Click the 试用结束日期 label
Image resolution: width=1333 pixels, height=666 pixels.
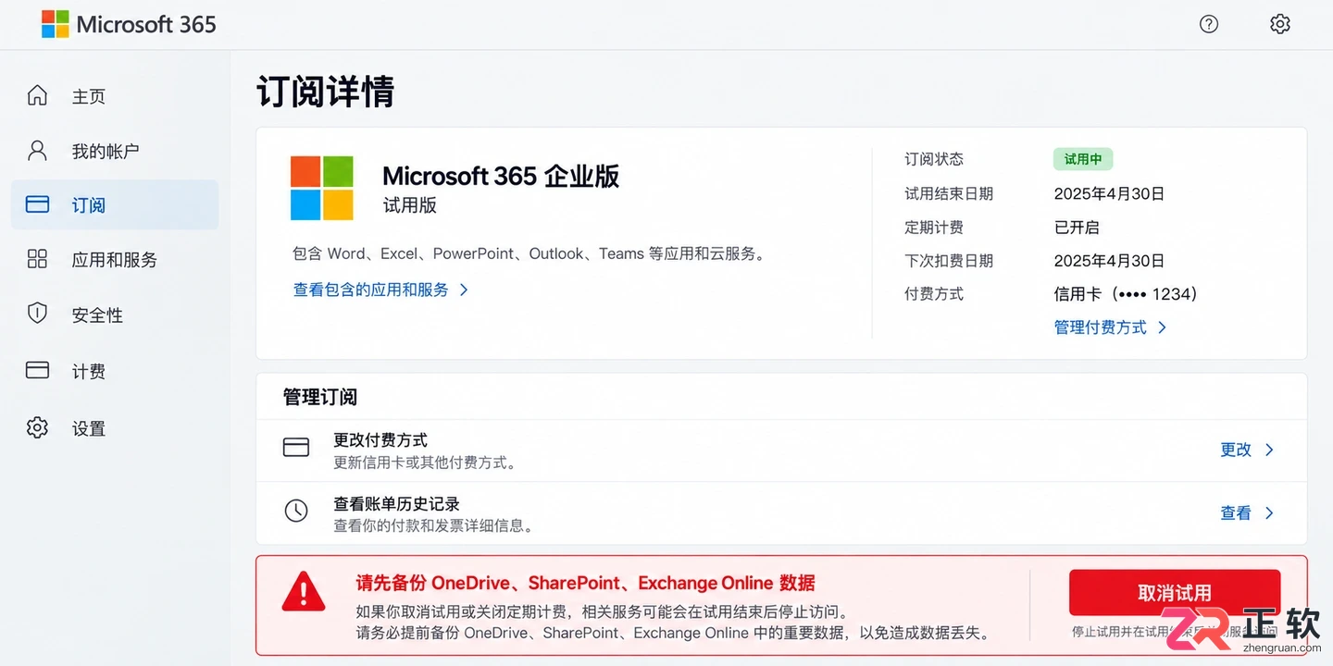click(949, 193)
